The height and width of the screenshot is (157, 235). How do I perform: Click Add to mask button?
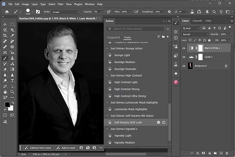click(x=66, y=148)
